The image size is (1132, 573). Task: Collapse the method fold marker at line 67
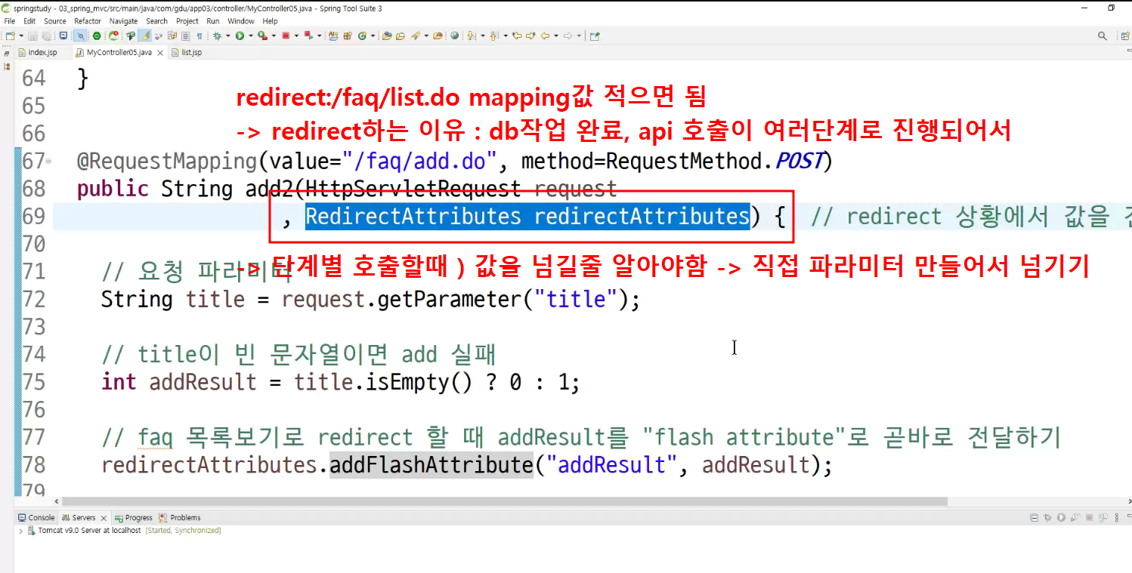(x=49, y=162)
